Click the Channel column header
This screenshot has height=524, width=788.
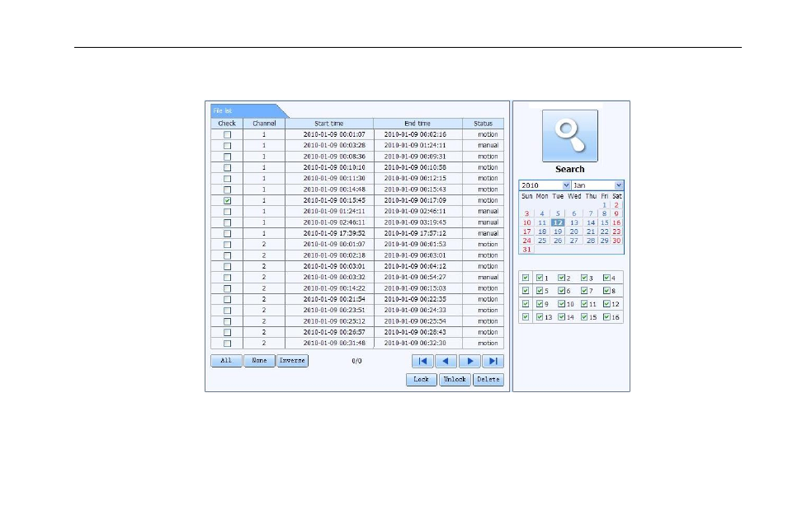point(264,124)
